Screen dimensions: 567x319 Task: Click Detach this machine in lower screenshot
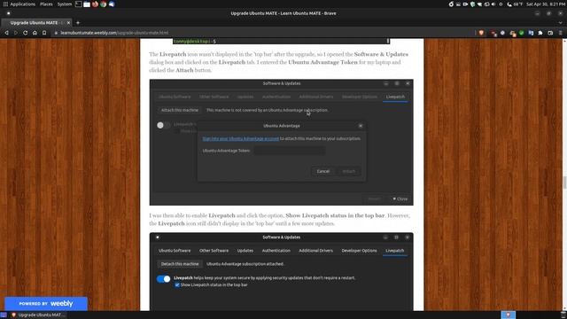180,264
